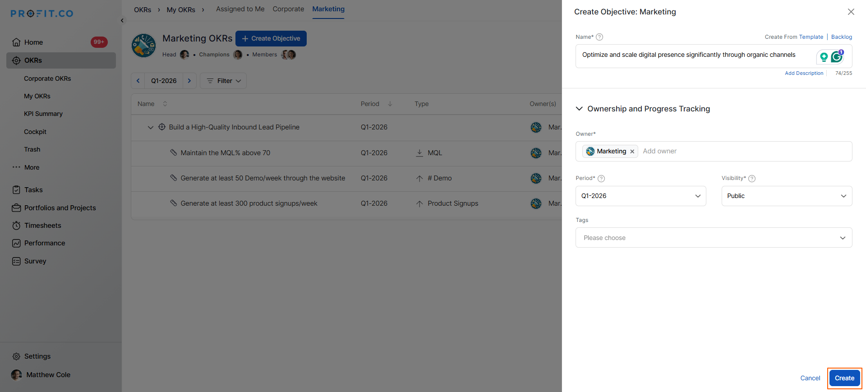Open the Filter dropdown

coord(223,81)
